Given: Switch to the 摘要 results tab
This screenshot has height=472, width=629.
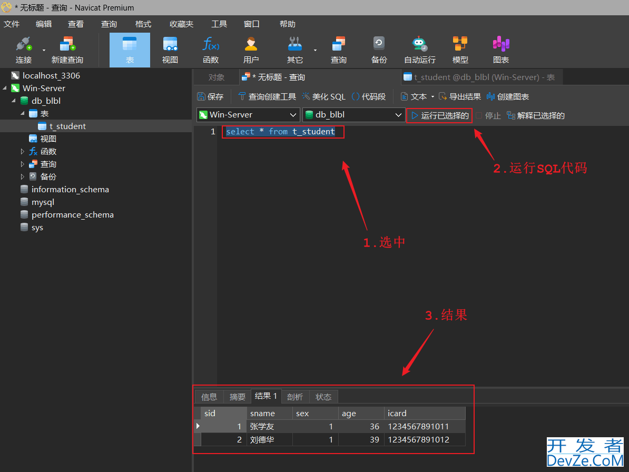Looking at the screenshot, I should pyautogui.click(x=238, y=397).
